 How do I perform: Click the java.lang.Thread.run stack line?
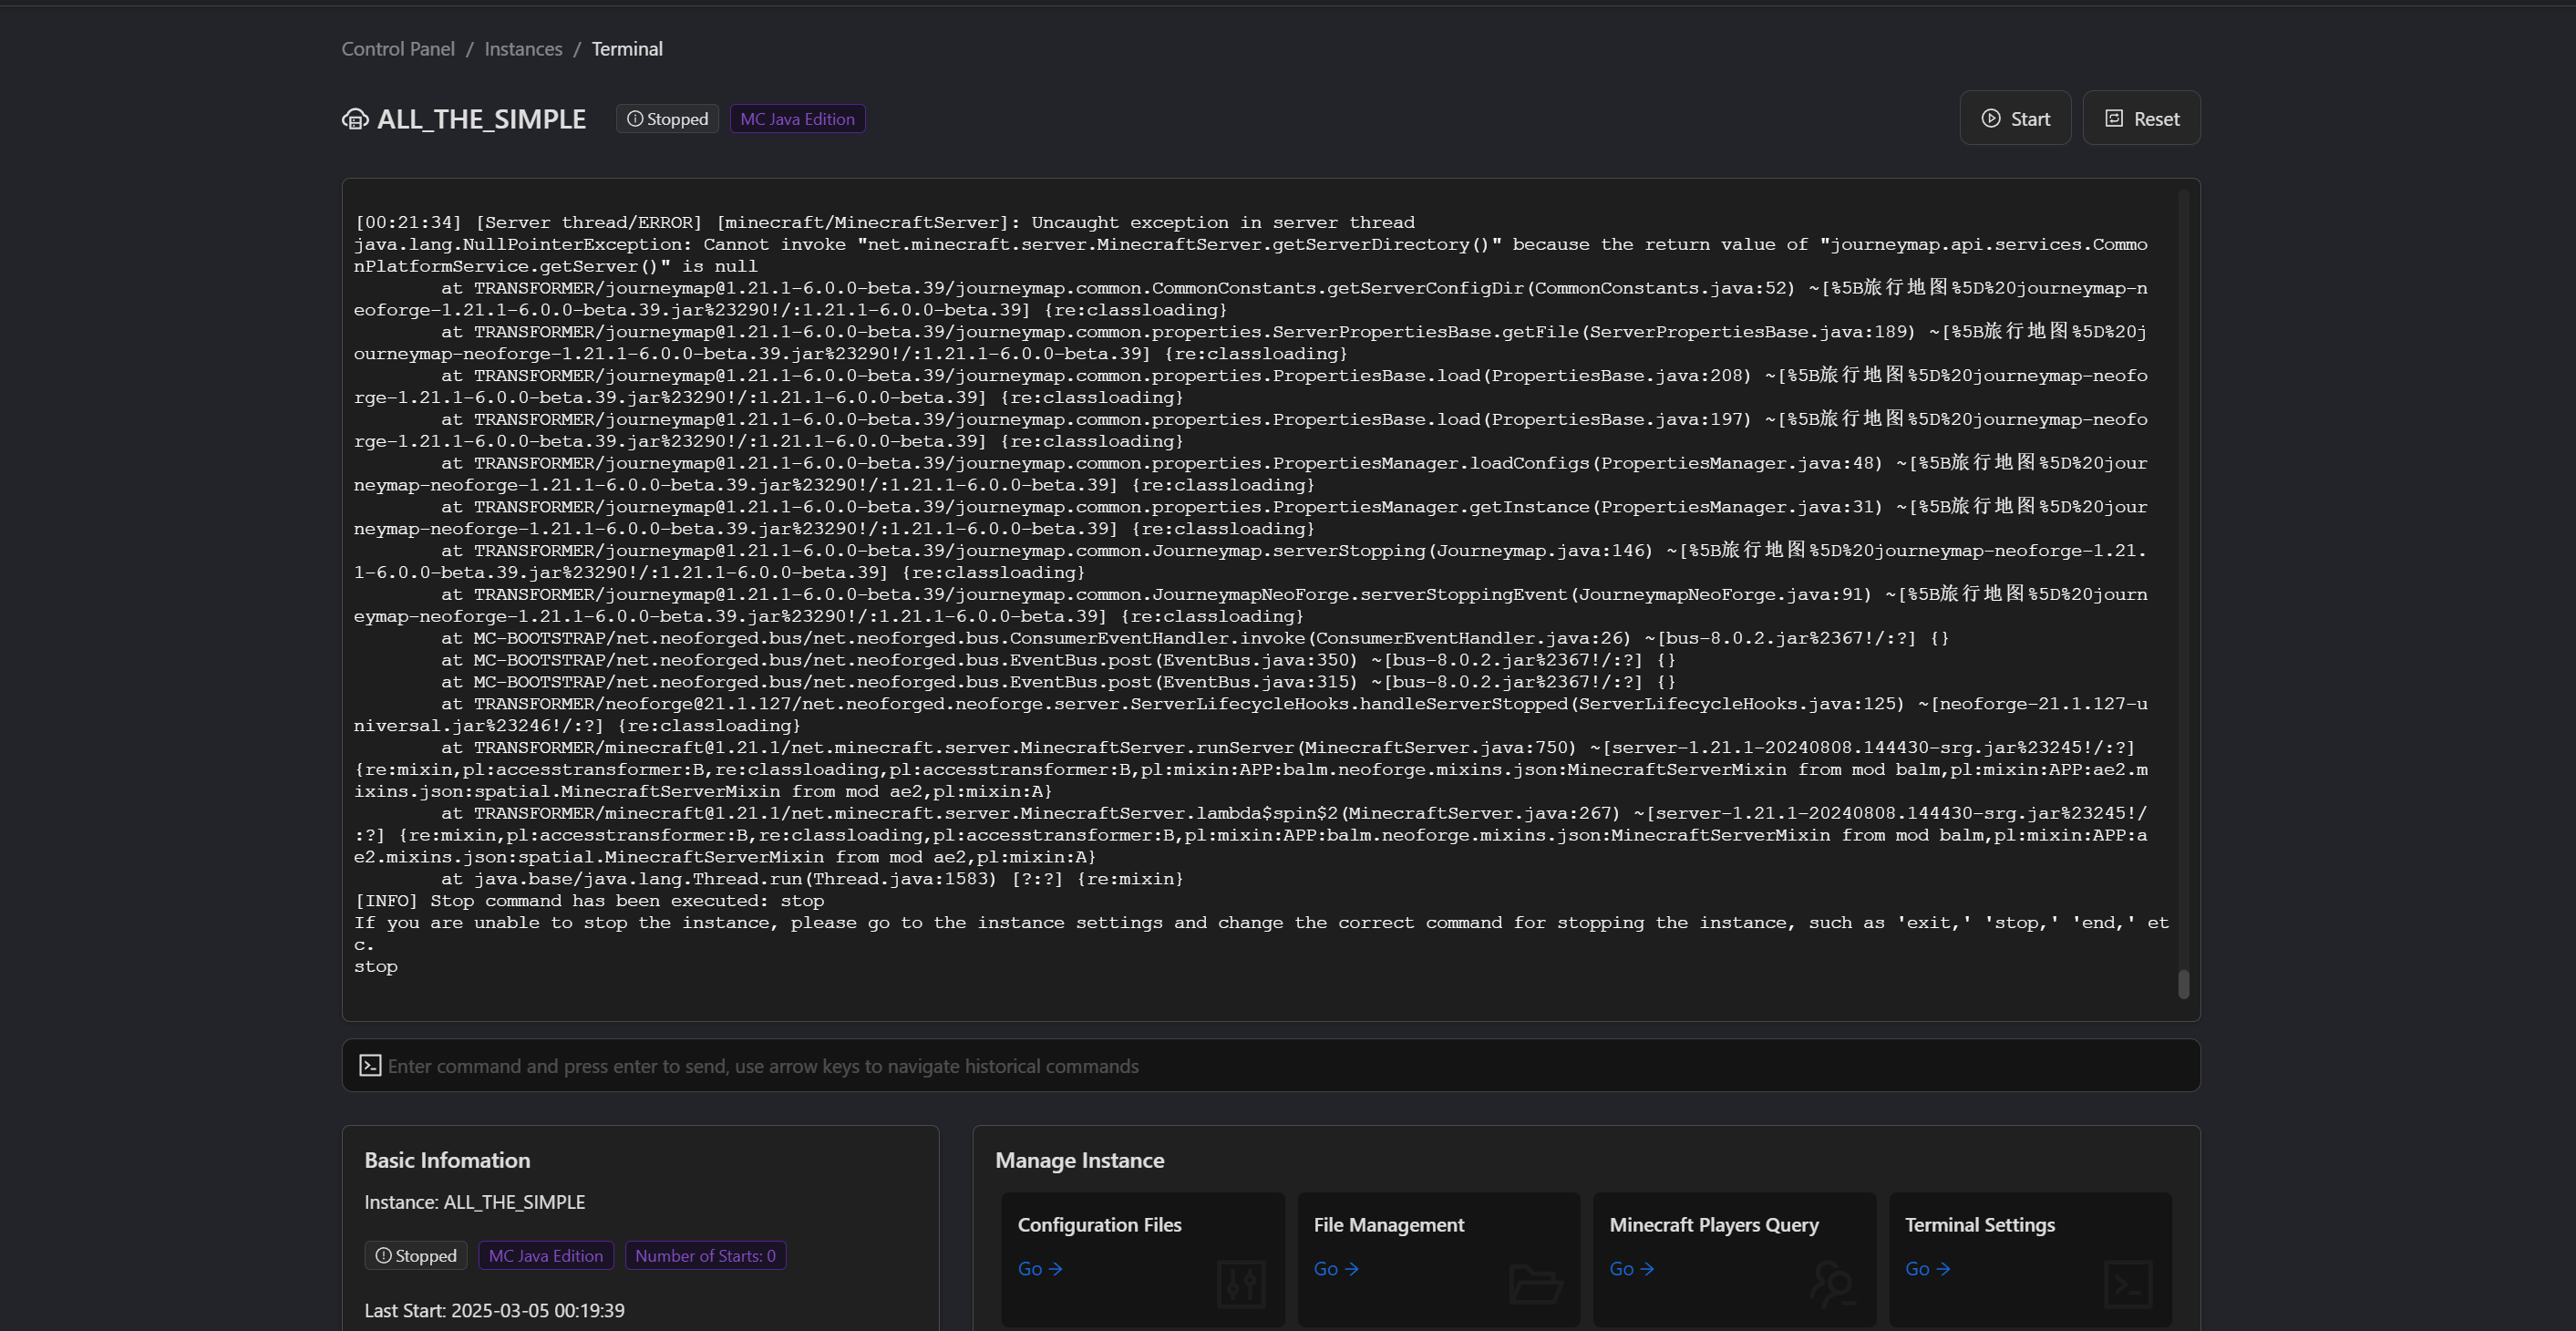pos(812,878)
